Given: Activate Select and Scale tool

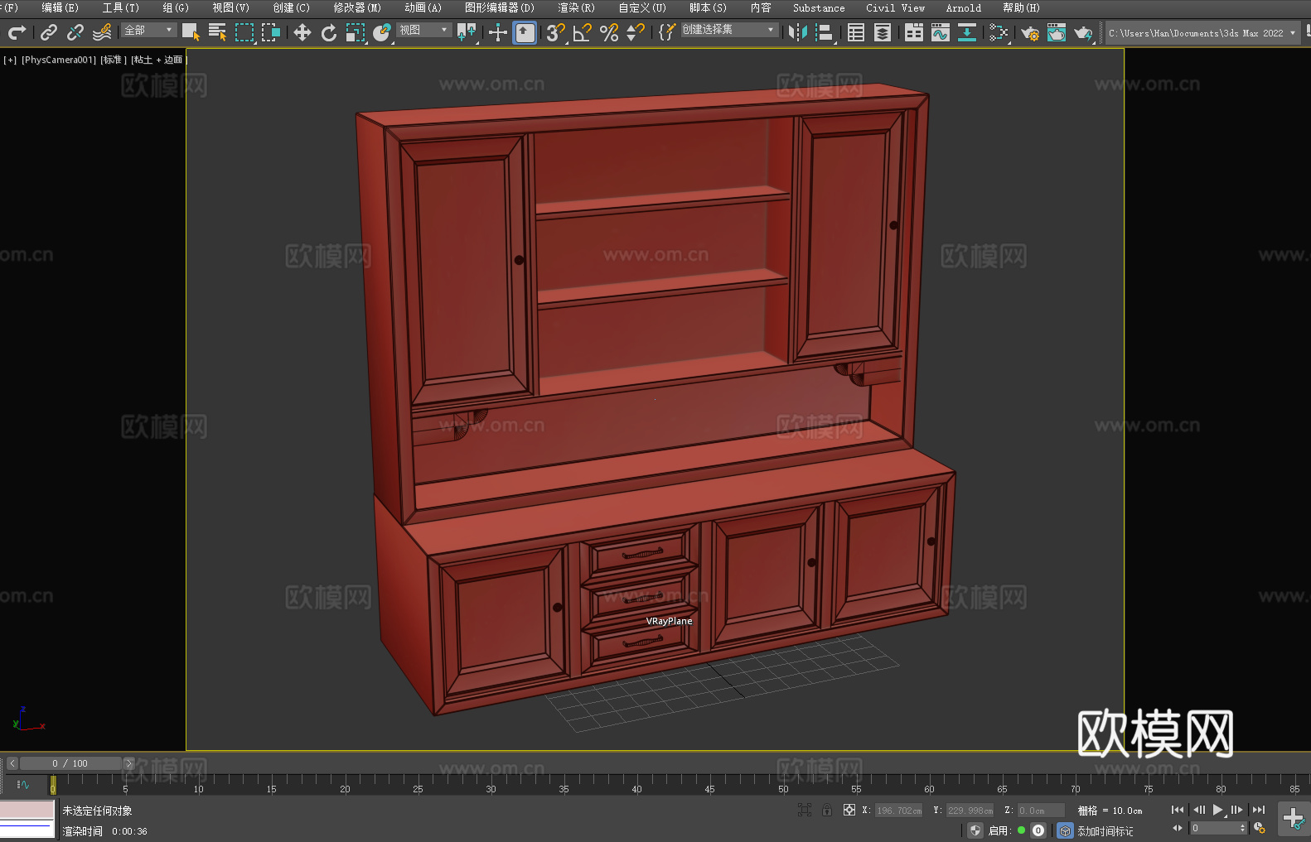Looking at the screenshot, I should tap(356, 32).
